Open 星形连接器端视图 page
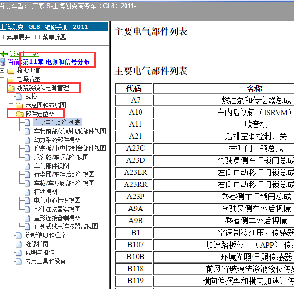The image size is (294, 289). tap(57, 218)
